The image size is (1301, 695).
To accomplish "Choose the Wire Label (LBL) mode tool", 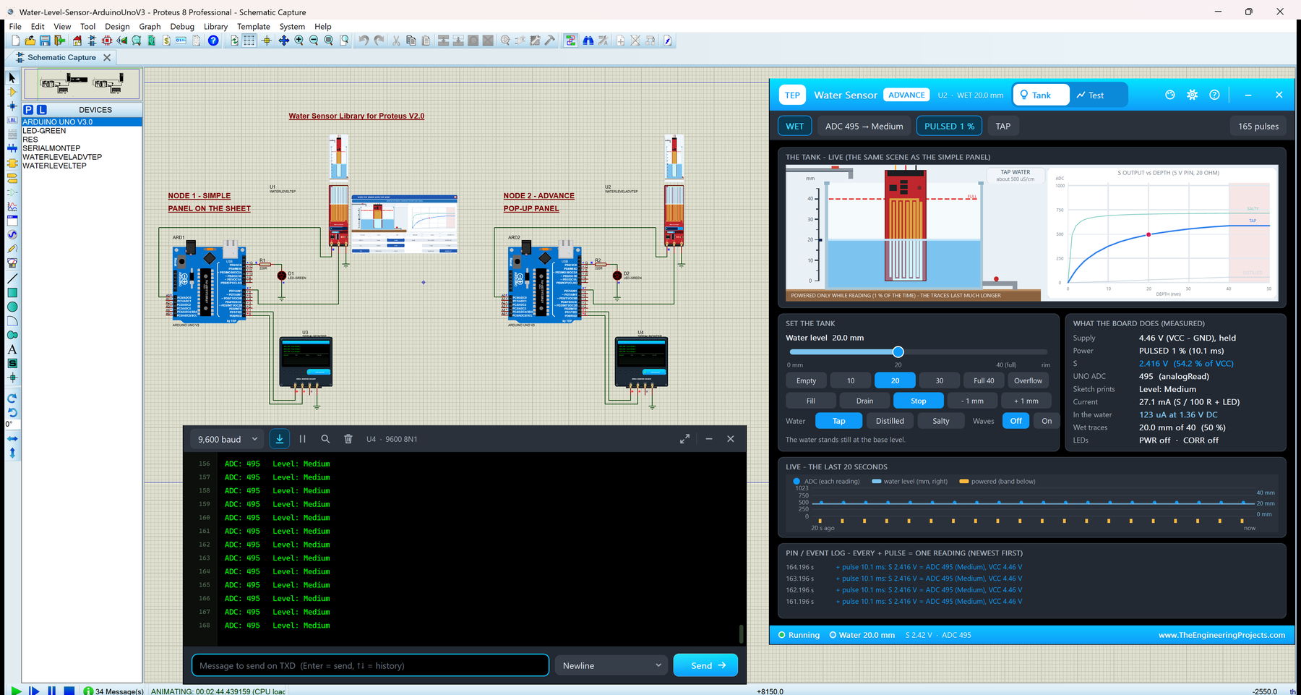I will [12, 120].
